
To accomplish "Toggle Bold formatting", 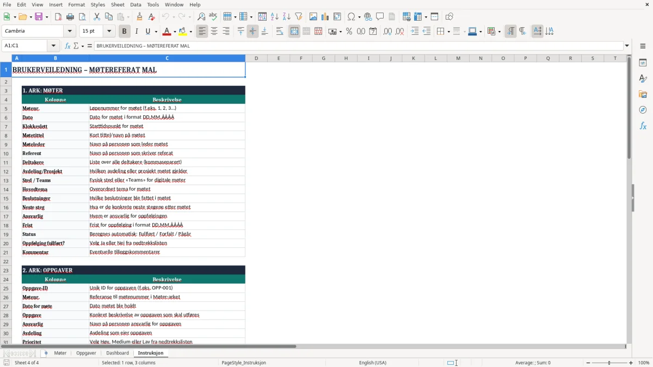I will [x=124, y=32].
